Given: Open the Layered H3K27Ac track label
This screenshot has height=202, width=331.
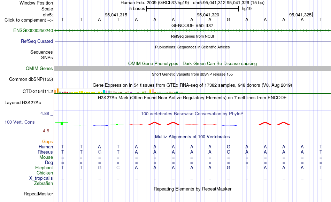Looking at the screenshot, I should point(23,103).
